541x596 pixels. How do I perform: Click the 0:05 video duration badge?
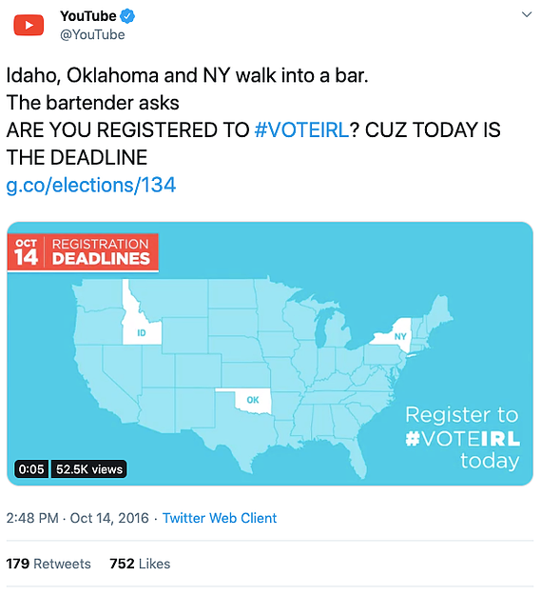(x=31, y=469)
